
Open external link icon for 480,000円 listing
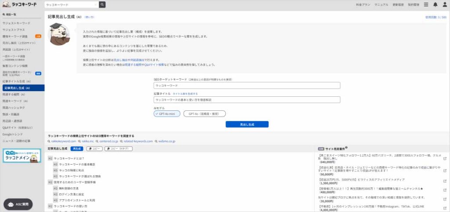tap(445, 190)
